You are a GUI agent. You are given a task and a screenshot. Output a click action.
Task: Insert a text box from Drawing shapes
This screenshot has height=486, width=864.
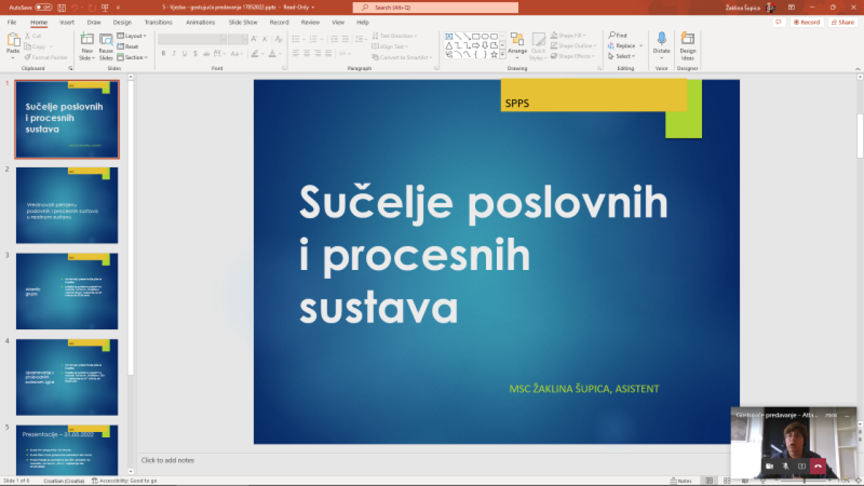pos(448,36)
